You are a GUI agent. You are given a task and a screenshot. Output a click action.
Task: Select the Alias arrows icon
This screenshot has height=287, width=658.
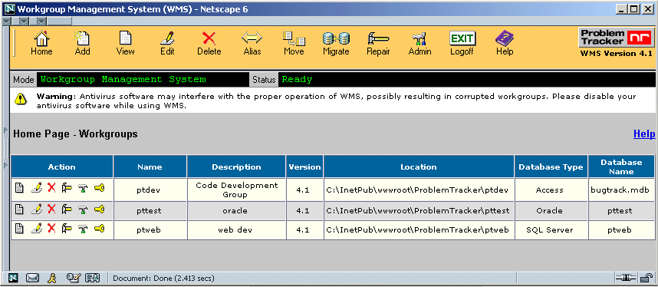point(252,43)
